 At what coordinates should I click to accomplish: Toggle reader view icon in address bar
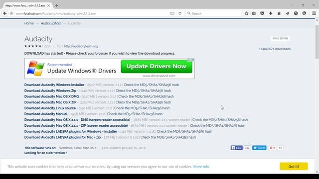172,13
